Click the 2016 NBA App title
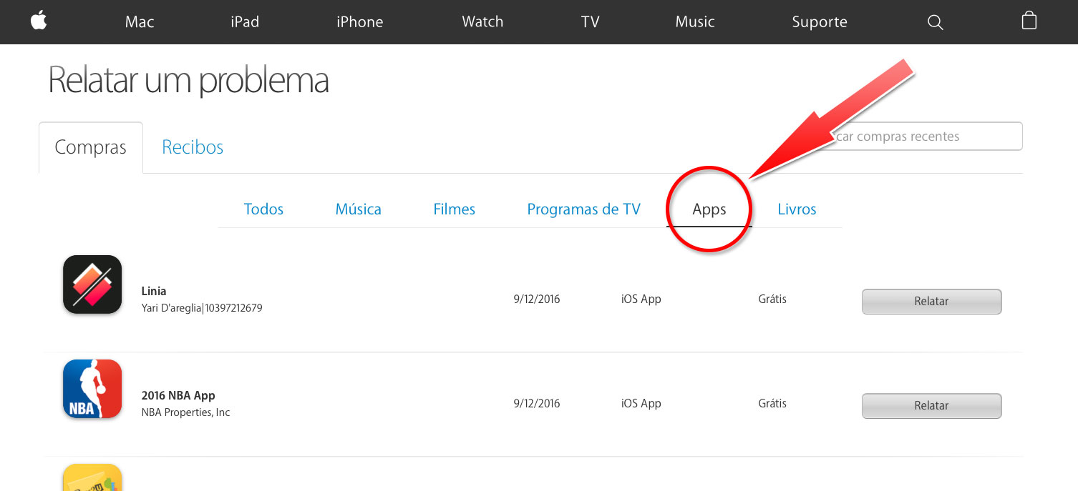Screen dimensions: 1078x491 [178, 395]
